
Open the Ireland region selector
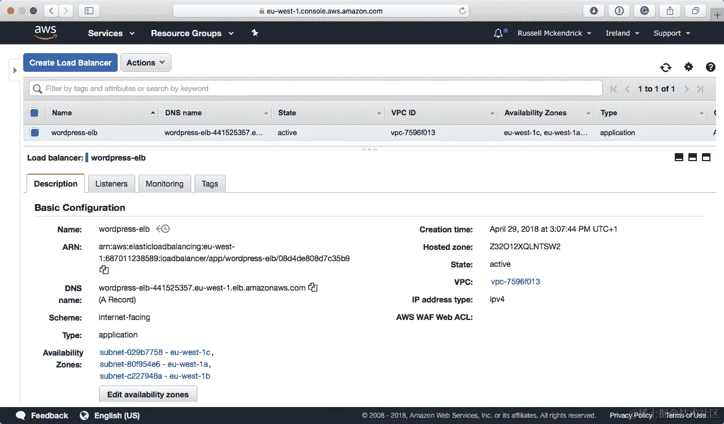coord(622,33)
